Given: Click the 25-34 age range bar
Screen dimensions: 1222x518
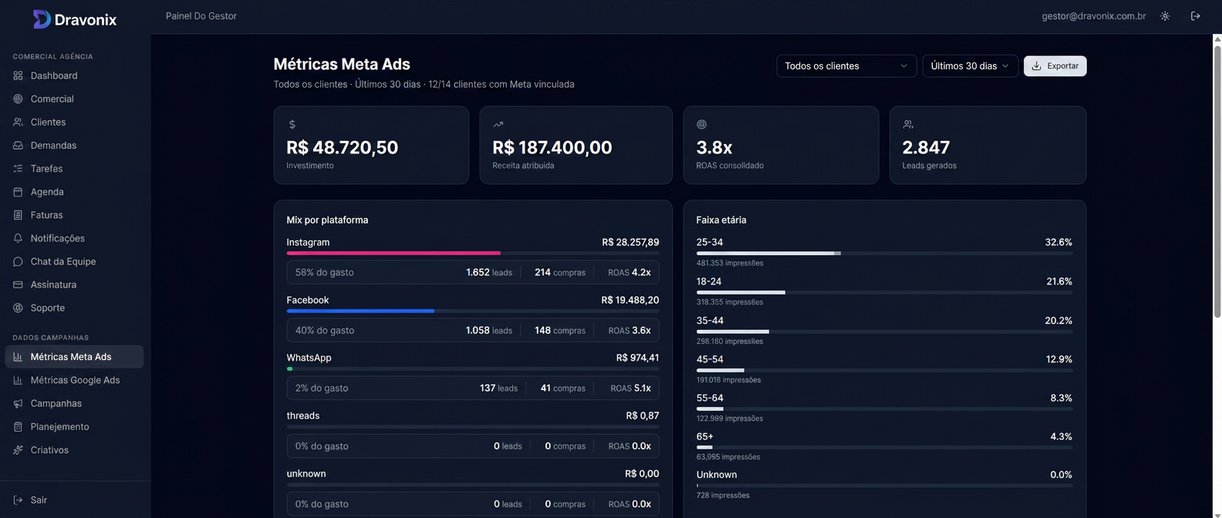Looking at the screenshot, I should tap(768, 253).
